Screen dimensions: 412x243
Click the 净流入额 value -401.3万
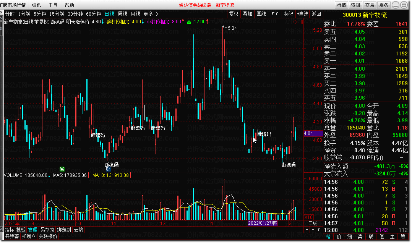tap(384, 166)
